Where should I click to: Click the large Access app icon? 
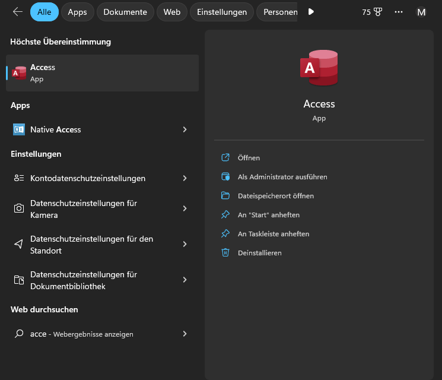point(319,68)
